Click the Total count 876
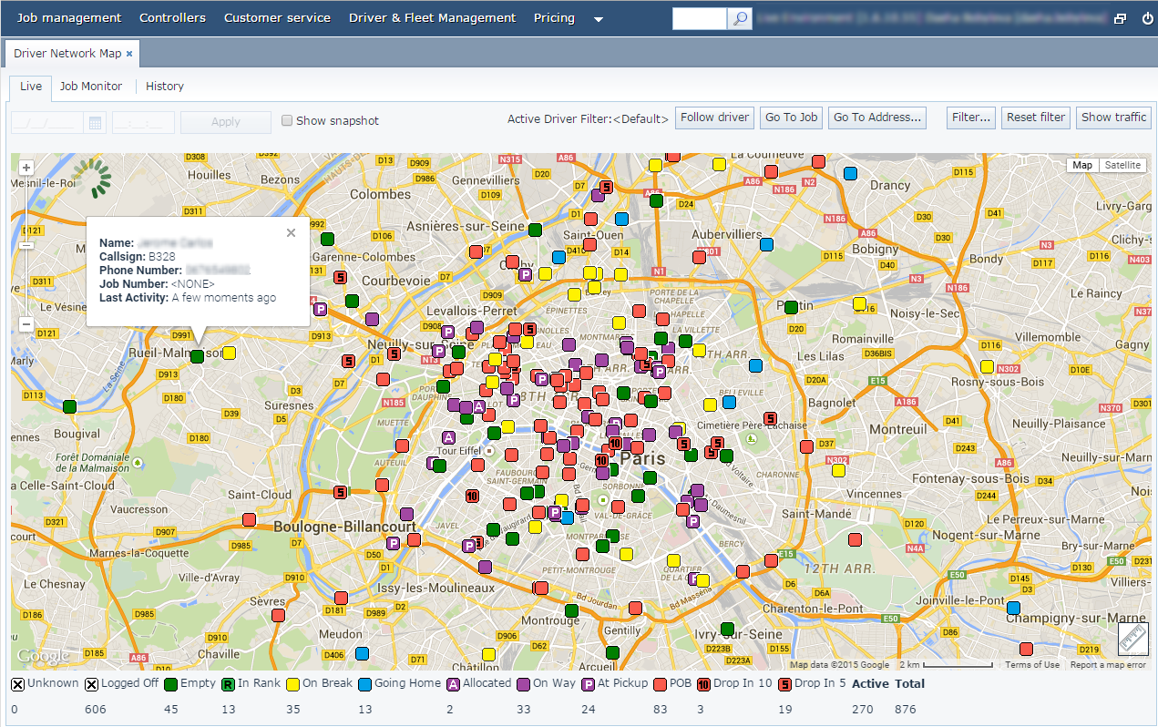The image size is (1158, 727). pos(906,709)
